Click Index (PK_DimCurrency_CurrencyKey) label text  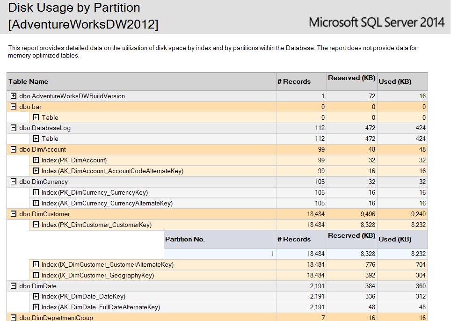coord(95,192)
